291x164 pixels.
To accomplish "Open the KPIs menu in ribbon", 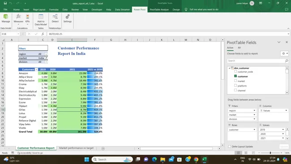I will point(27,19).
